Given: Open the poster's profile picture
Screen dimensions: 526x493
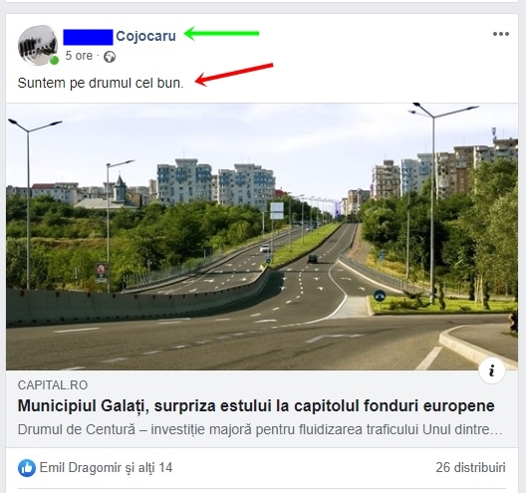Looking at the screenshot, I should pyautogui.click(x=38, y=44).
